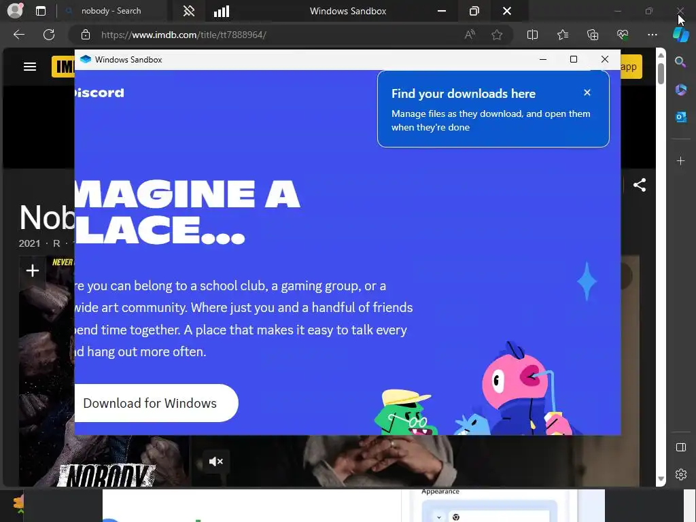Open the tab actions menu icon

[x=41, y=11]
